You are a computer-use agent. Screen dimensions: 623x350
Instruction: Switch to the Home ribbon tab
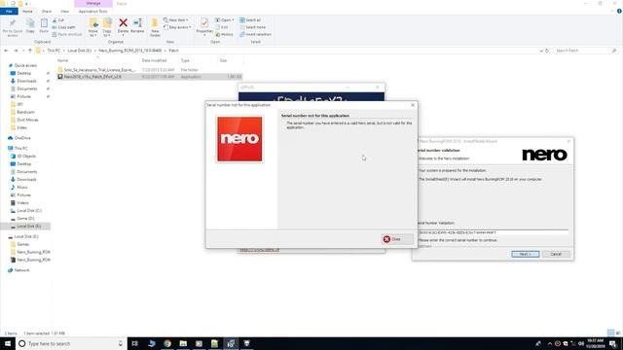(27, 12)
